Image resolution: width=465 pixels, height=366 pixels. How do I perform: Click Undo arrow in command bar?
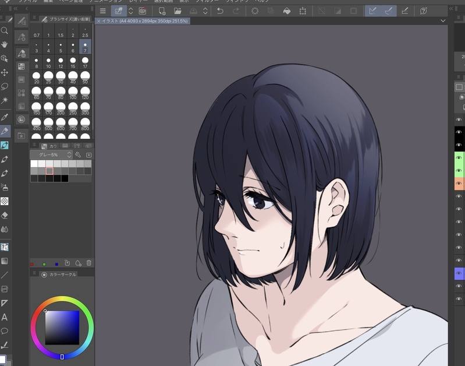(220, 11)
